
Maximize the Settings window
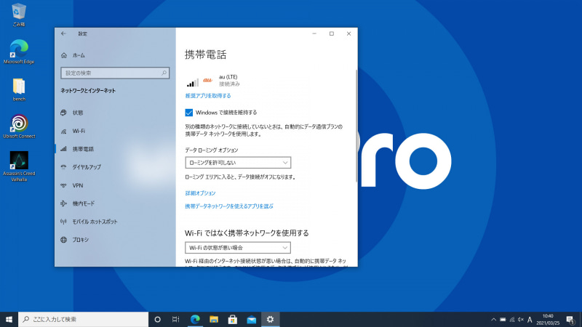tap(332, 33)
